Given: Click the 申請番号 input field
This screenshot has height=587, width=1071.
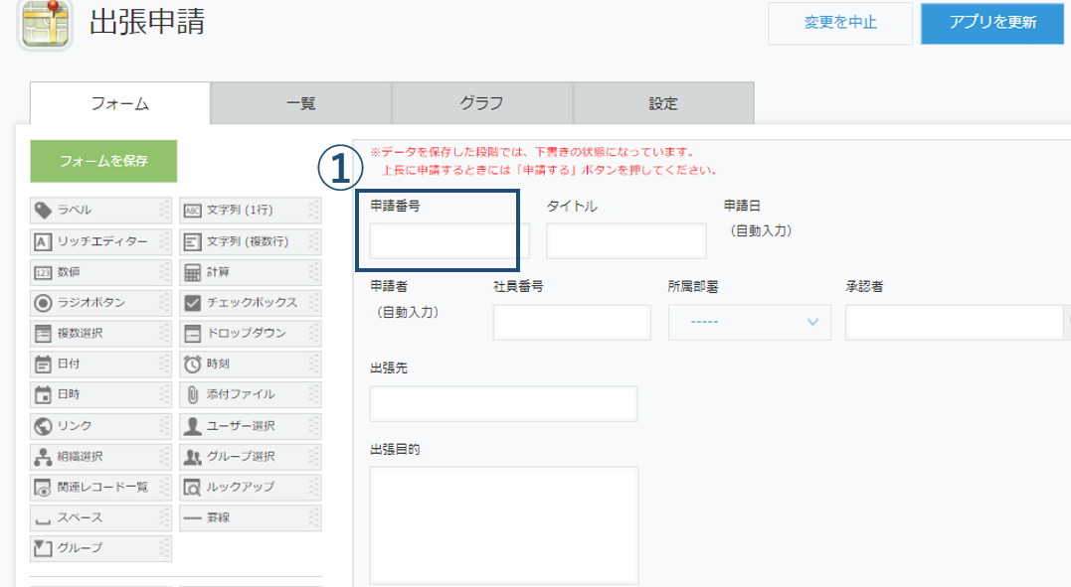Looking at the screenshot, I should (x=449, y=241).
